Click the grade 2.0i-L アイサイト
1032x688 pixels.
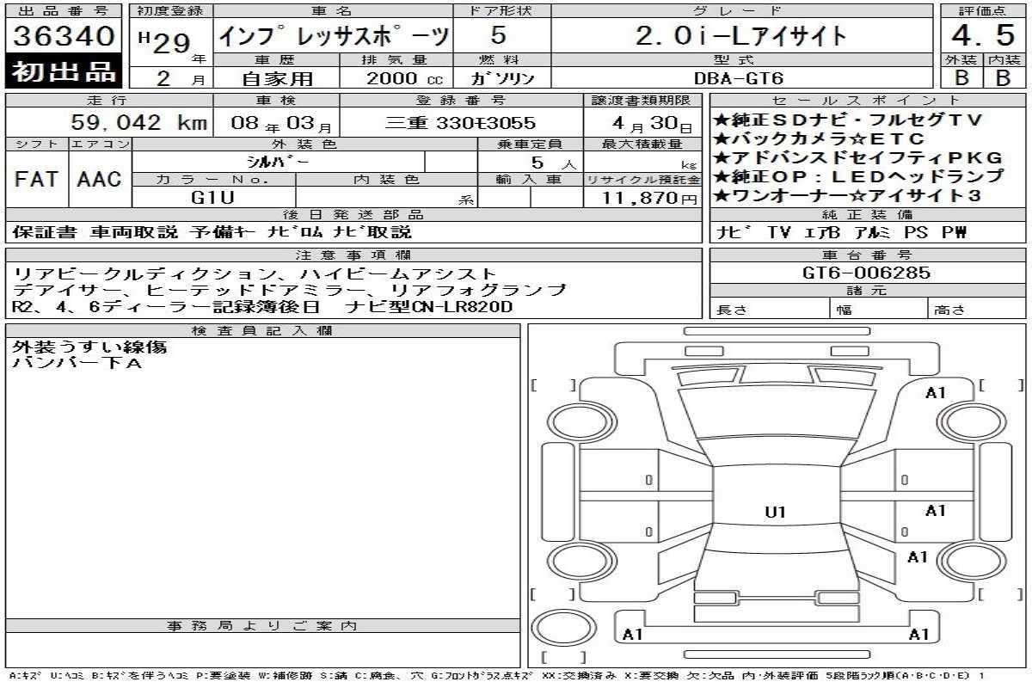[x=740, y=36]
